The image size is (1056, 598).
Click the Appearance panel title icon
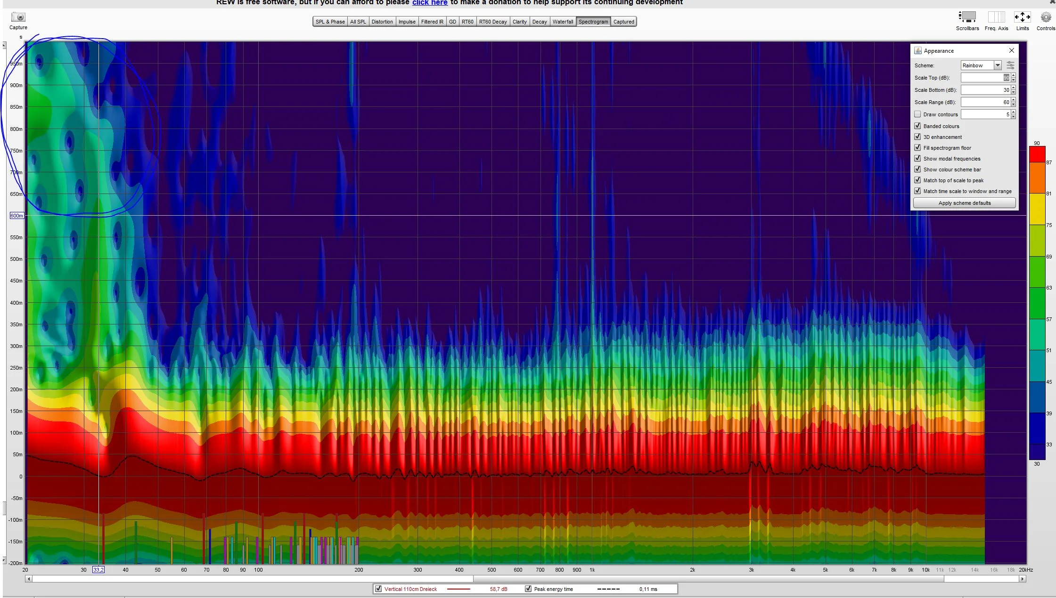click(x=918, y=50)
